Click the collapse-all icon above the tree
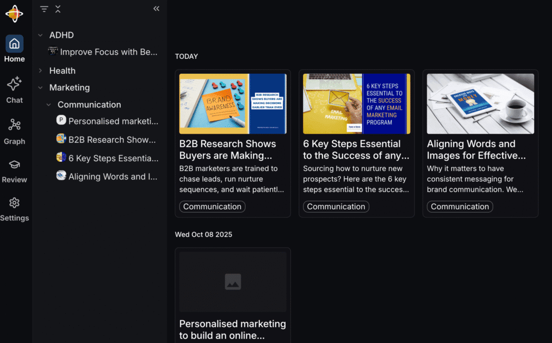Screen dimensions: 552x343 [58, 9]
